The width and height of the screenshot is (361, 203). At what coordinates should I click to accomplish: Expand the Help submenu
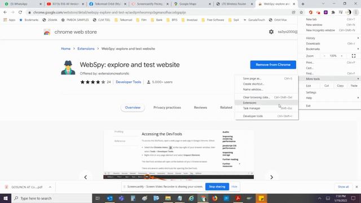click(329, 98)
